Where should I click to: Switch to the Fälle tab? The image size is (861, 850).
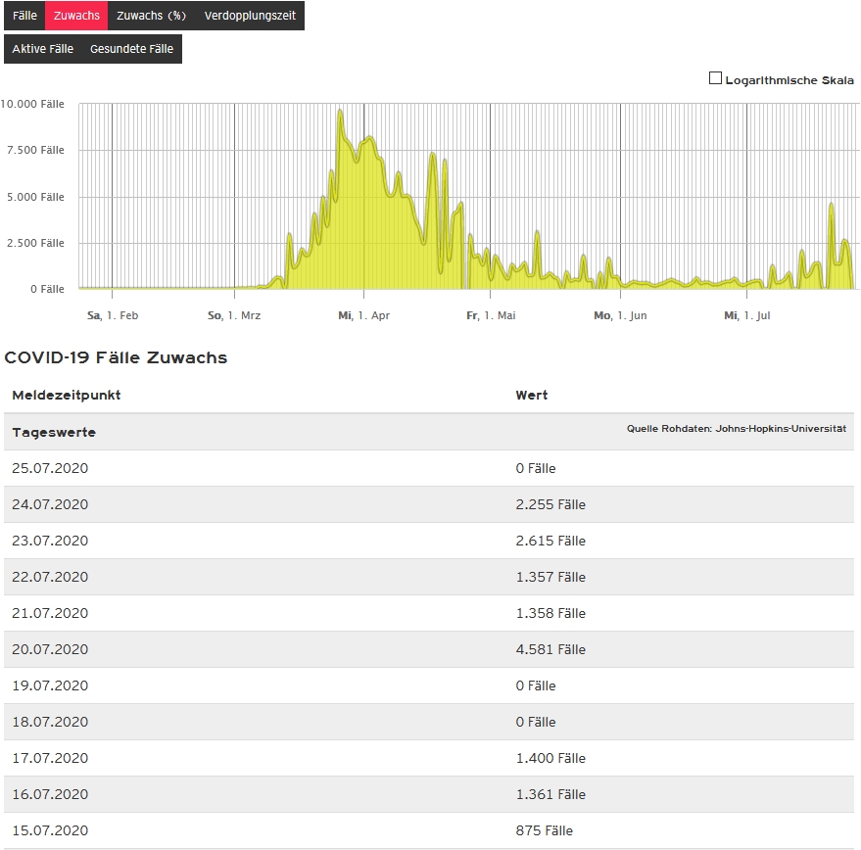point(24,16)
